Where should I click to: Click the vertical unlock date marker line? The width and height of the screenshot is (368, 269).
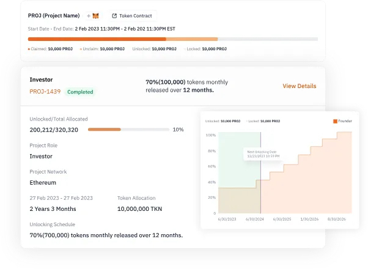click(260, 172)
